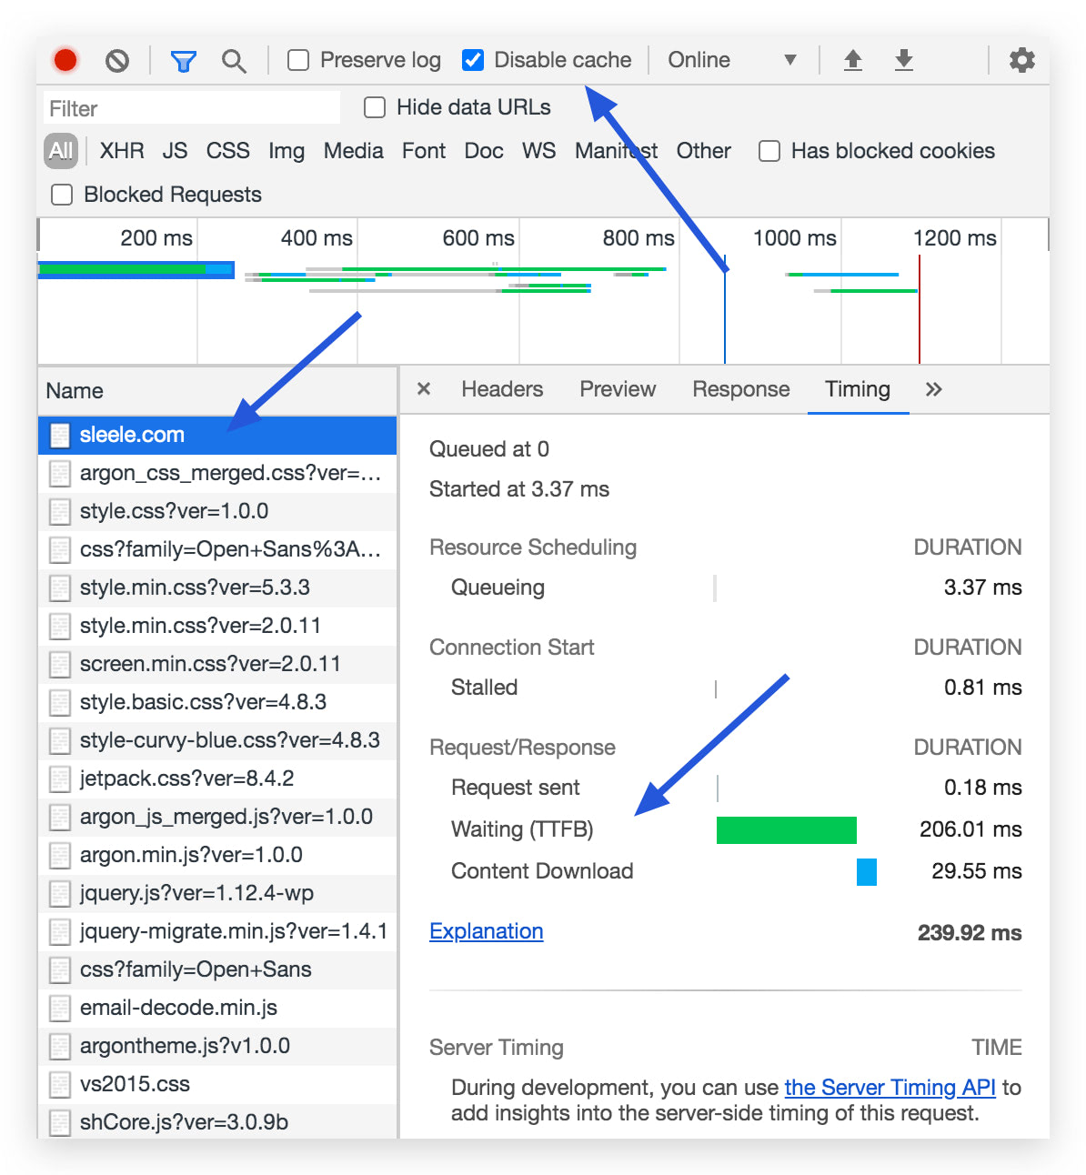
Task: Switch to the Headers tab
Action: click(502, 389)
